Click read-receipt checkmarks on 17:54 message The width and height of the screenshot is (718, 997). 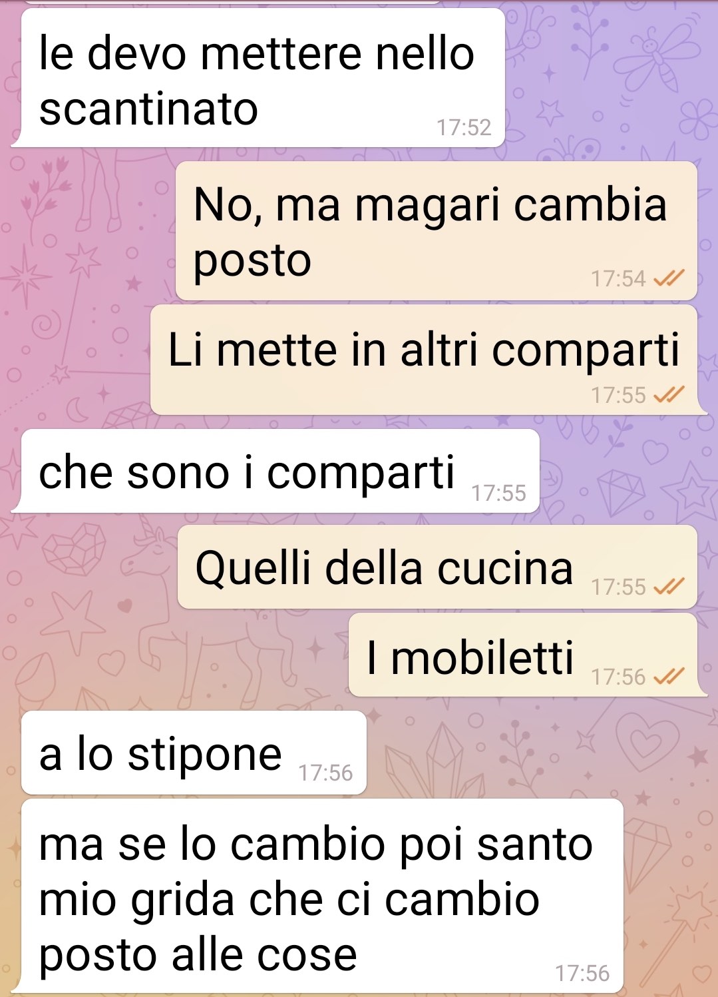[669, 278]
